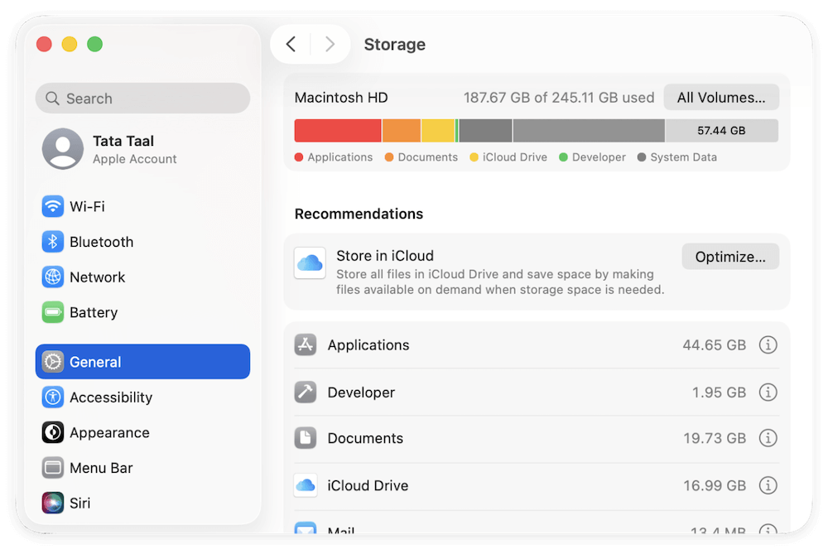Click Optimize to store files in iCloud
Viewport: 828px width, 549px height.
click(x=729, y=256)
